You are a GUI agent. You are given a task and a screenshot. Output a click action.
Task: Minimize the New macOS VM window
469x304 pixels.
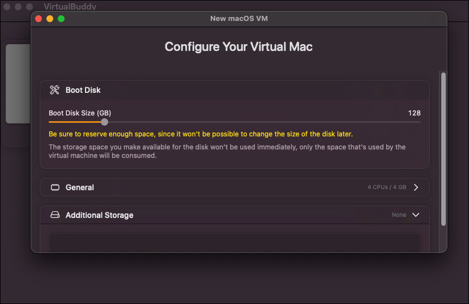[x=50, y=19]
